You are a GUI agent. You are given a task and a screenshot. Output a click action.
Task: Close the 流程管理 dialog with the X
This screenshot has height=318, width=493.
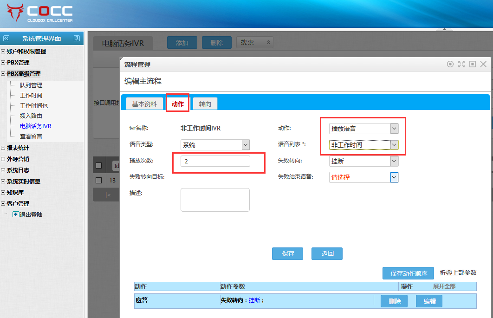pyautogui.click(x=483, y=65)
